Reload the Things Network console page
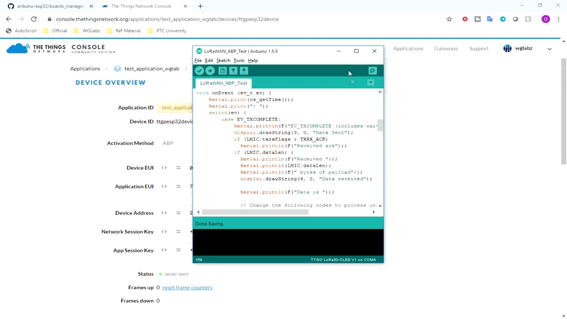 point(34,19)
